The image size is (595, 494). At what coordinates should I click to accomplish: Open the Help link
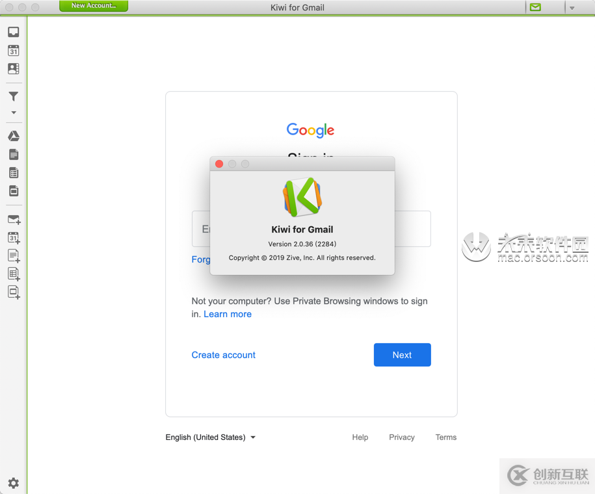[360, 437]
